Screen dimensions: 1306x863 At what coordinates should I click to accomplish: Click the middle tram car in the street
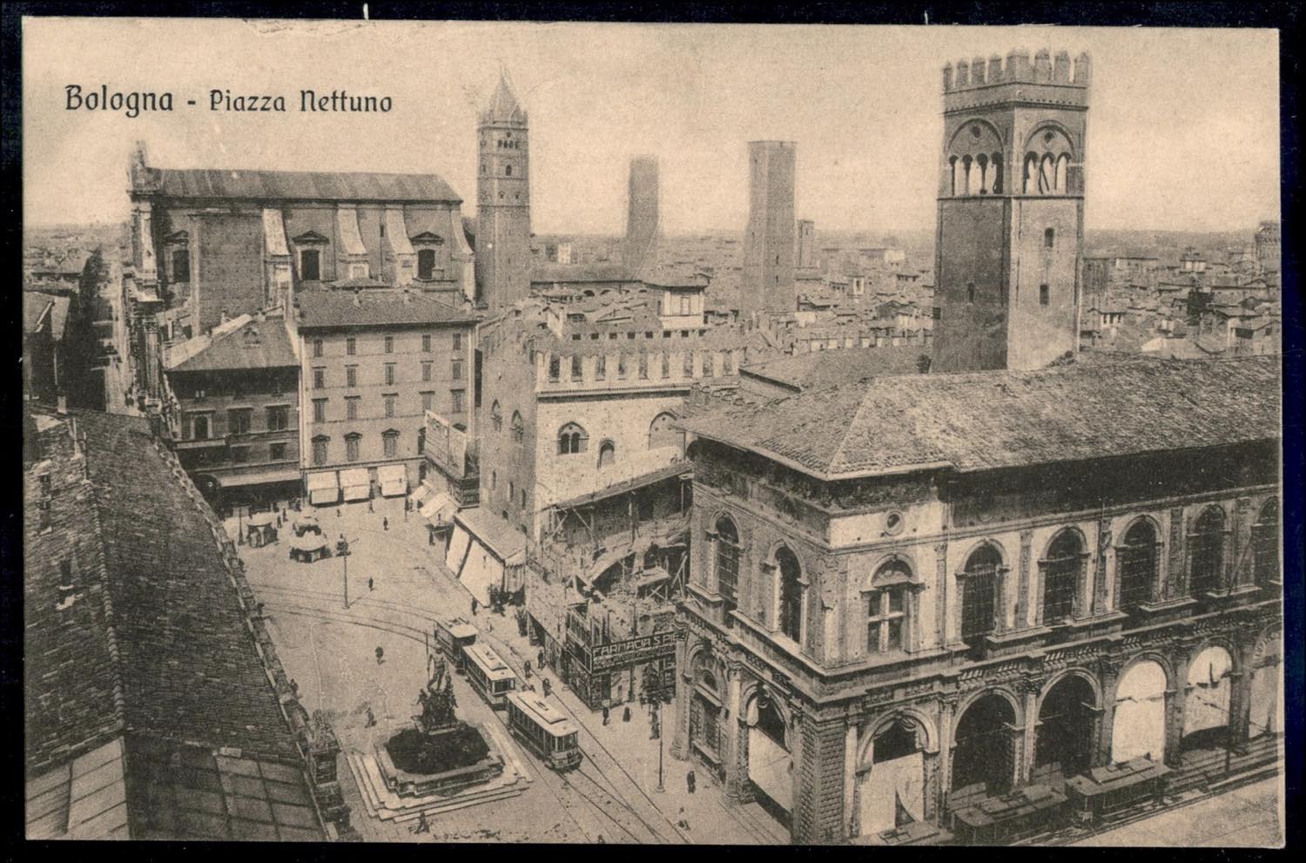[488, 673]
